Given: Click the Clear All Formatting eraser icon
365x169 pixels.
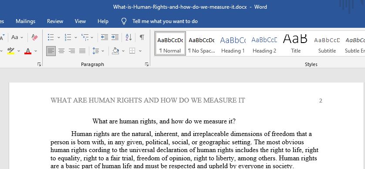Looking at the screenshot, I should click(x=35, y=37).
